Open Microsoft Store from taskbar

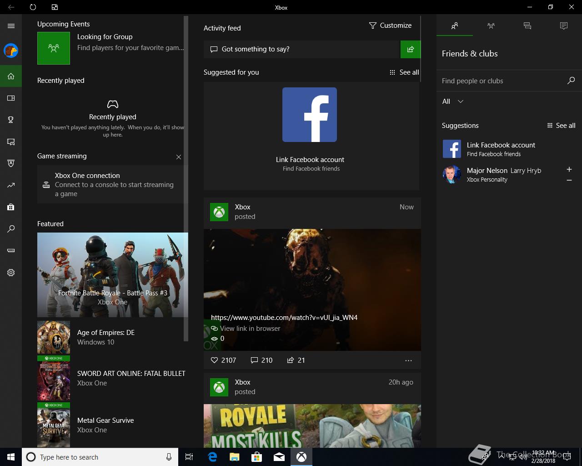[257, 457]
